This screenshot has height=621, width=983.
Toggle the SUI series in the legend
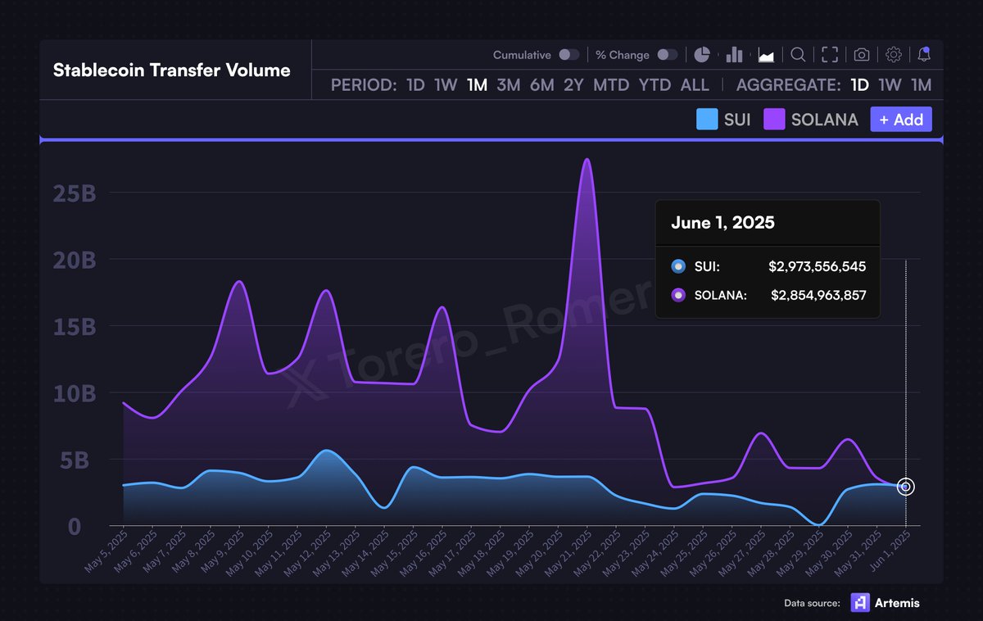pyautogui.click(x=736, y=119)
